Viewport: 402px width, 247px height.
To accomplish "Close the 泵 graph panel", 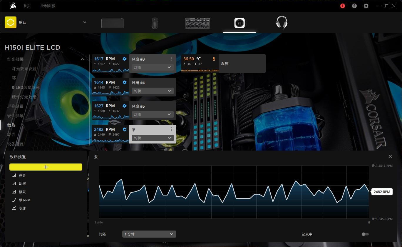I will [390, 156].
